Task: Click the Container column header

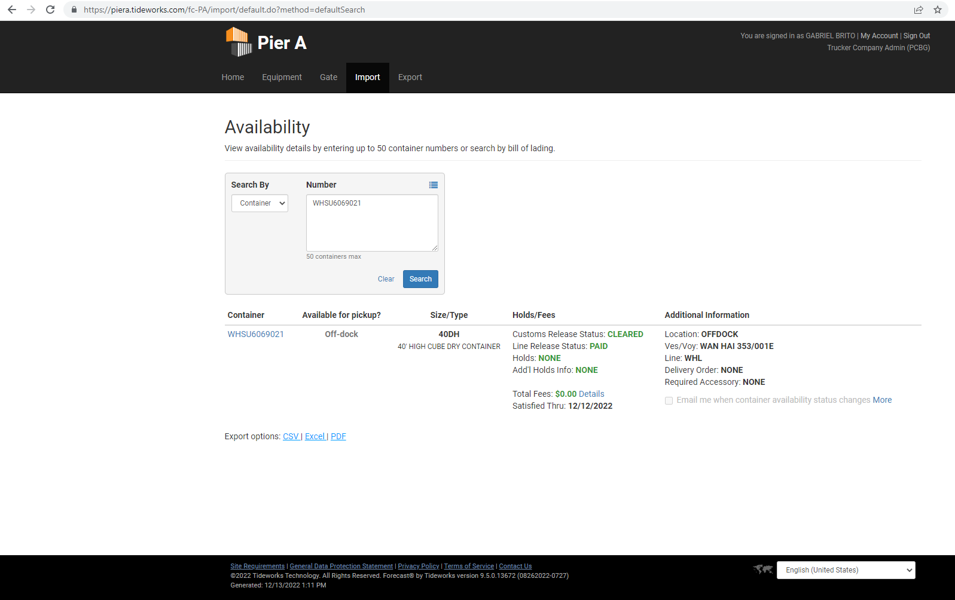Action: pyautogui.click(x=246, y=315)
